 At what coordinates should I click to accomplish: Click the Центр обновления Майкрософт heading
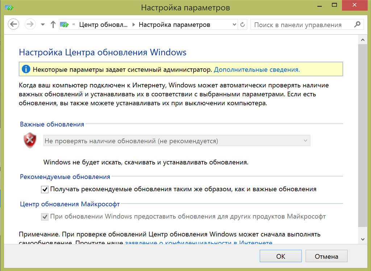pos(70,204)
